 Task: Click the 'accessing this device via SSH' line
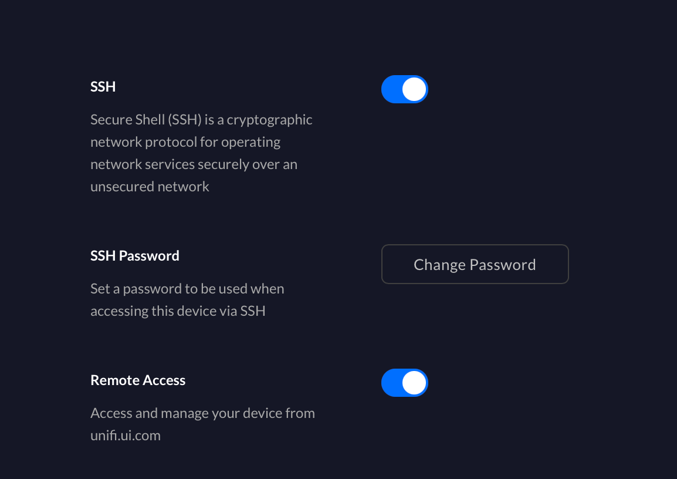178,311
